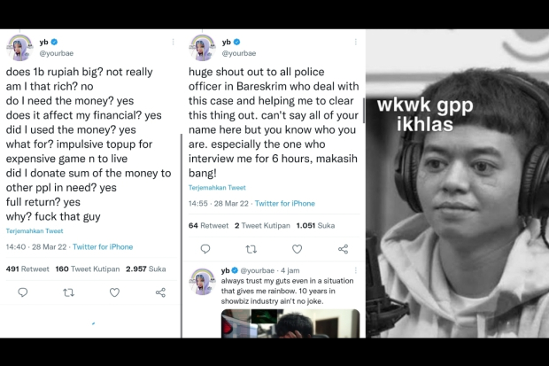Open the avatar on the middle tweet header
Viewport: 549px width, 366px height.
click(202, 47)
